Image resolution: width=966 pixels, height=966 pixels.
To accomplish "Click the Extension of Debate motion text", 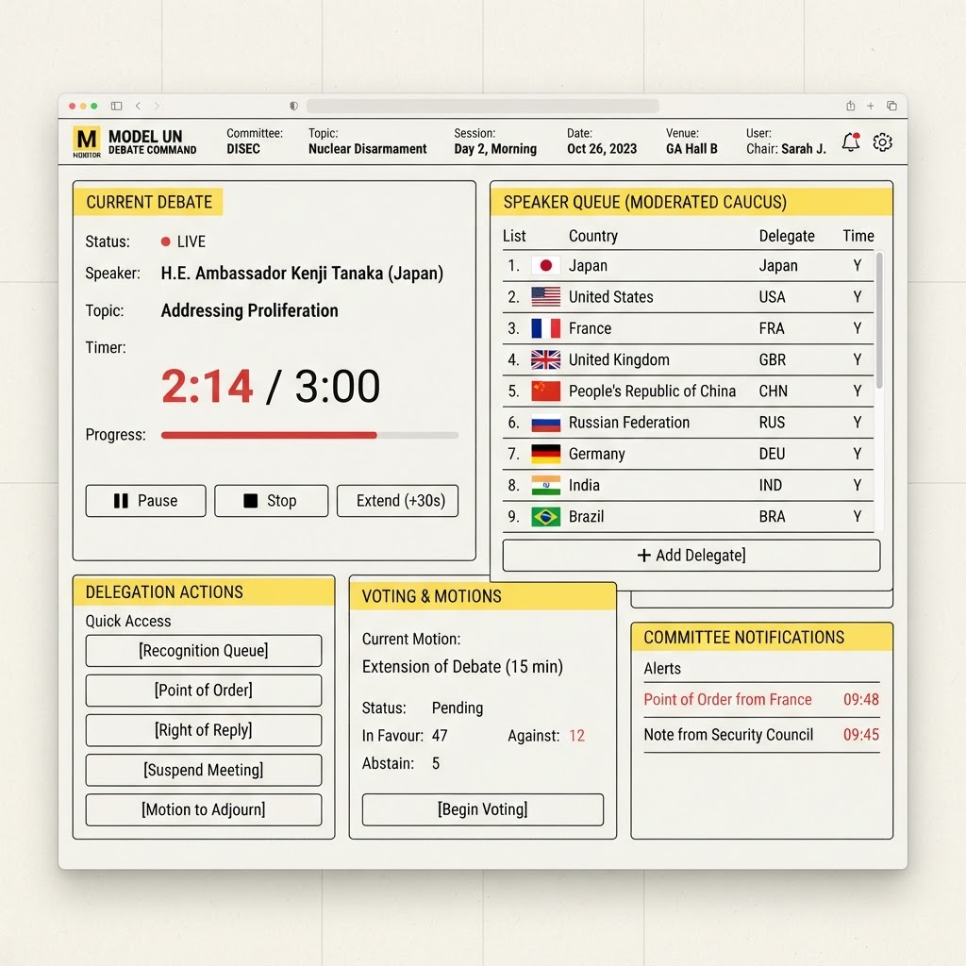I will pos(462,667).
